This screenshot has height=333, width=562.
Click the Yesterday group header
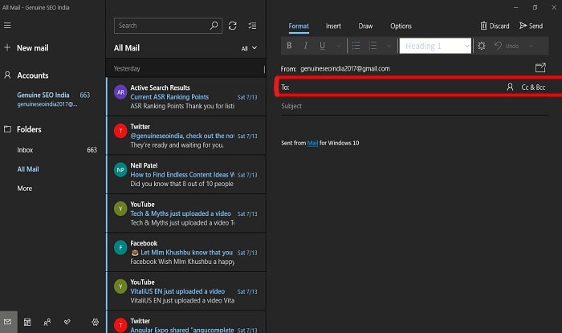[186, 68]
